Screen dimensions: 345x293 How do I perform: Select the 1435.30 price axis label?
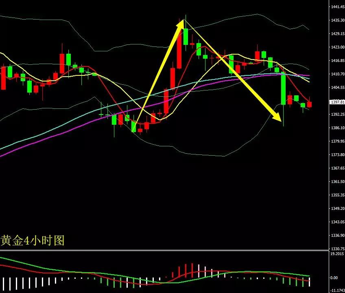click(x=338, y=20)
